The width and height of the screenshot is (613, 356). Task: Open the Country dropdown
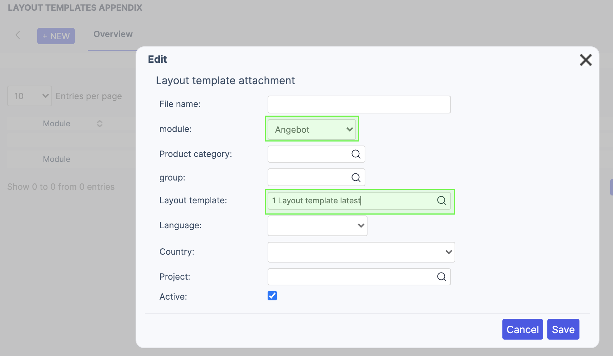pos(361,252)
